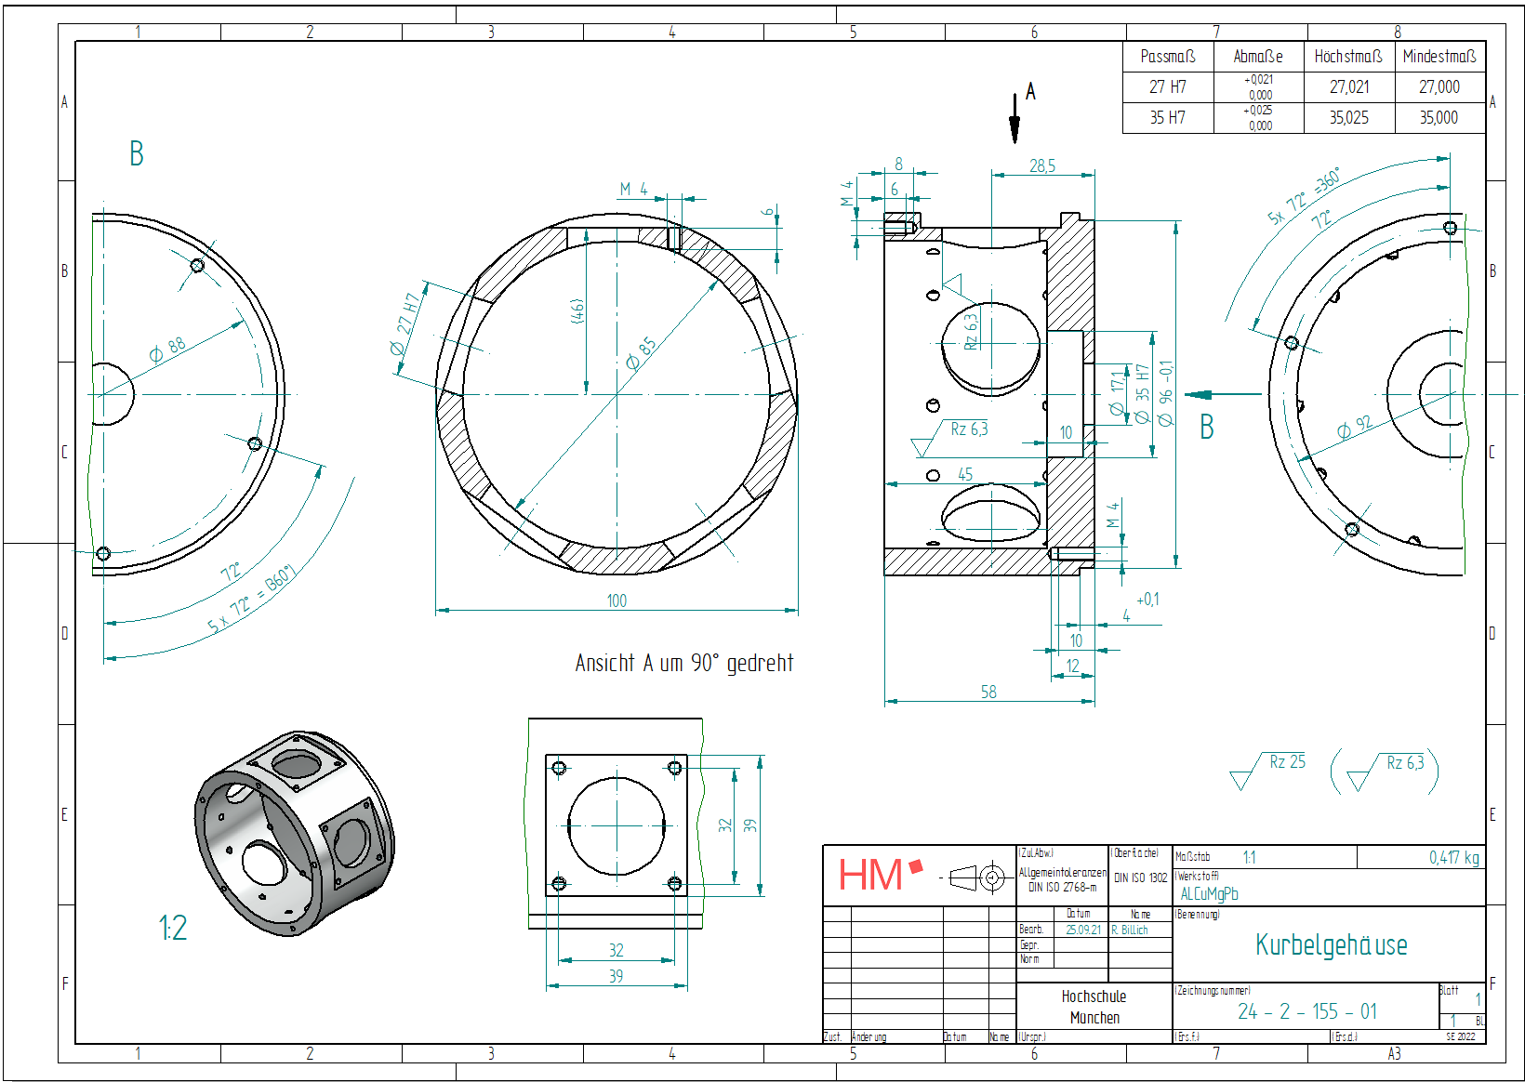This screenshot has height=1082, width=1525.
Task: Click the Rz 25 surface roughness symbol
Action: tap(1268, 769)
